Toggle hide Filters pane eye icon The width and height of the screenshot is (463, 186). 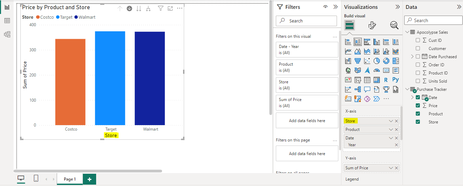point(325,7)
